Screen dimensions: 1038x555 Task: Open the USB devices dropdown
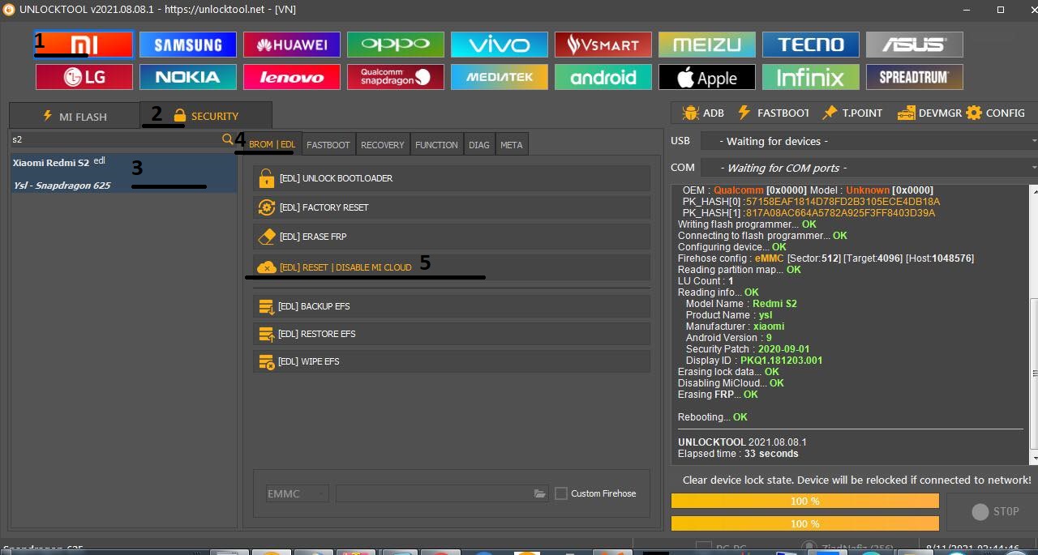(x=869, y=141)
